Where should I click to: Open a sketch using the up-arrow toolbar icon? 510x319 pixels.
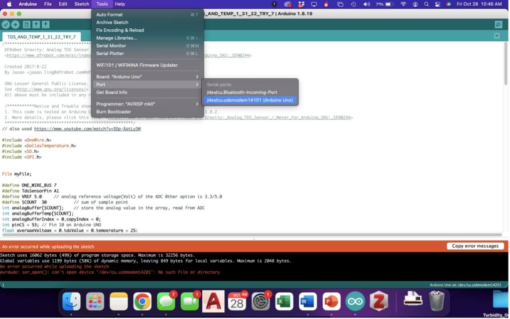[x=36, y=24]
